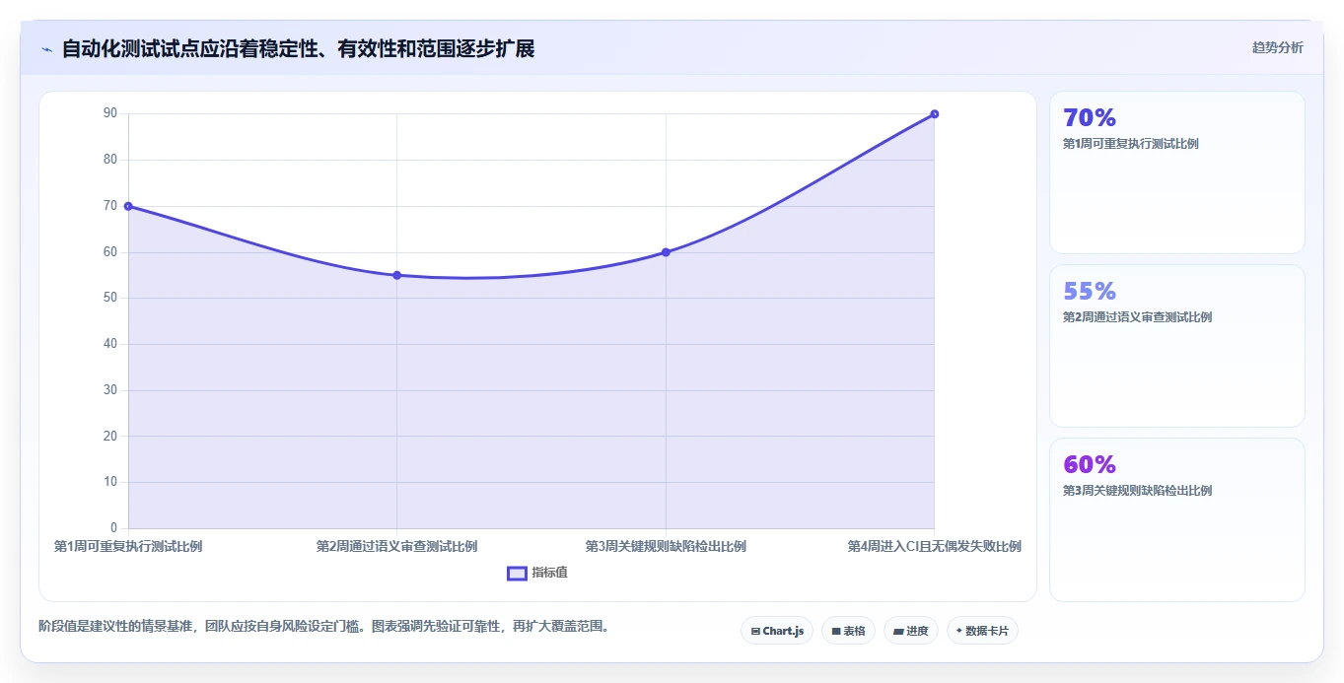
Task: Click the y-axis value 10
Action: point(110,482)
